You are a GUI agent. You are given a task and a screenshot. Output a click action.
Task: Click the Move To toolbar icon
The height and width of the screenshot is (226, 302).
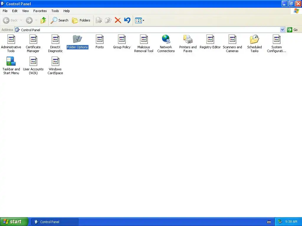pos(99,20)
